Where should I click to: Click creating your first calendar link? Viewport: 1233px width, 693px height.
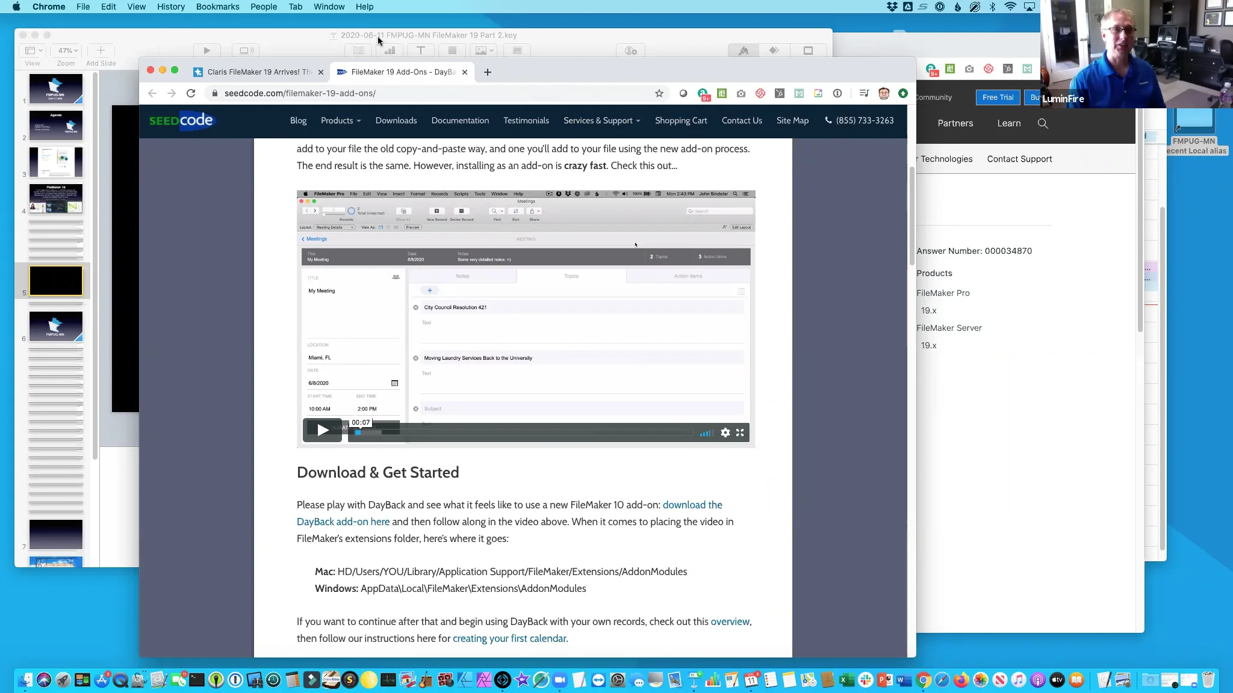pos(509,638)
